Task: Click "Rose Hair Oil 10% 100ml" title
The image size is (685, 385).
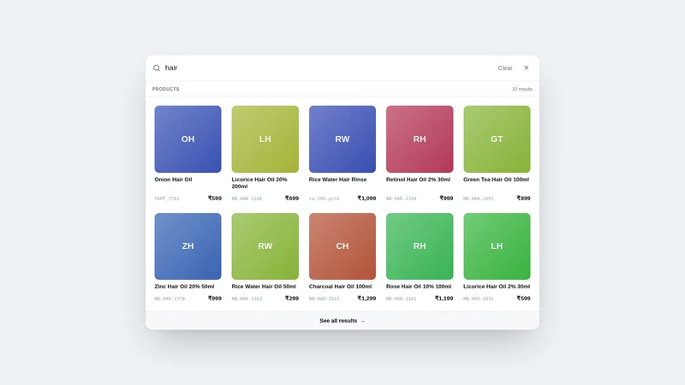Action: (419, 287)
